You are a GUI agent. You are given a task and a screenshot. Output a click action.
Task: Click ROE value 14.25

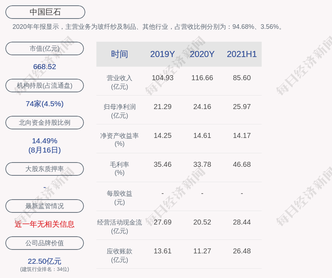pos(162,135)
